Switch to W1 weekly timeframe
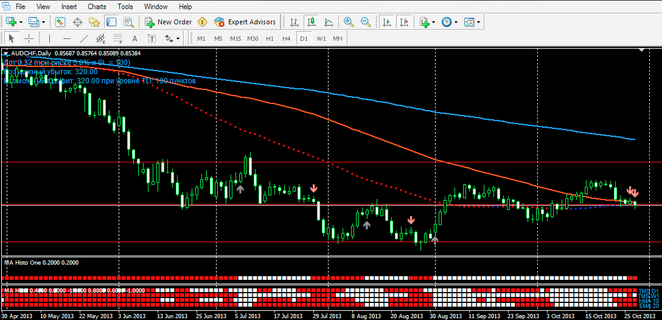This screenshot has height=320, width=662. (321, 38)
